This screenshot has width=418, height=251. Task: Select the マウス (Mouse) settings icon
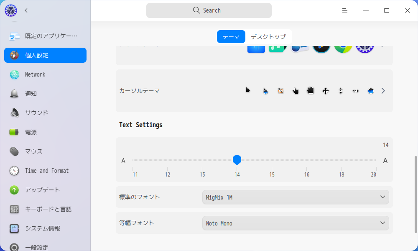(x=14, y=151)
